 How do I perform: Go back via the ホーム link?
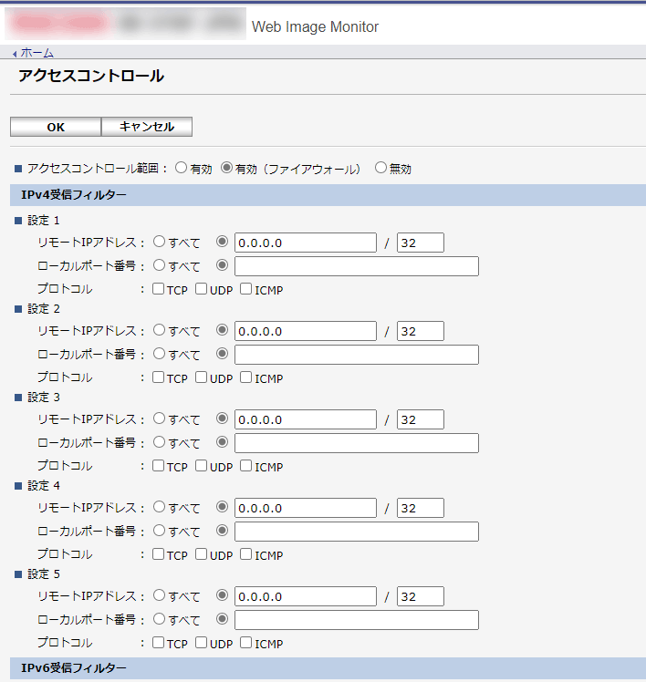pyautogui.click(x=36, y=53)
